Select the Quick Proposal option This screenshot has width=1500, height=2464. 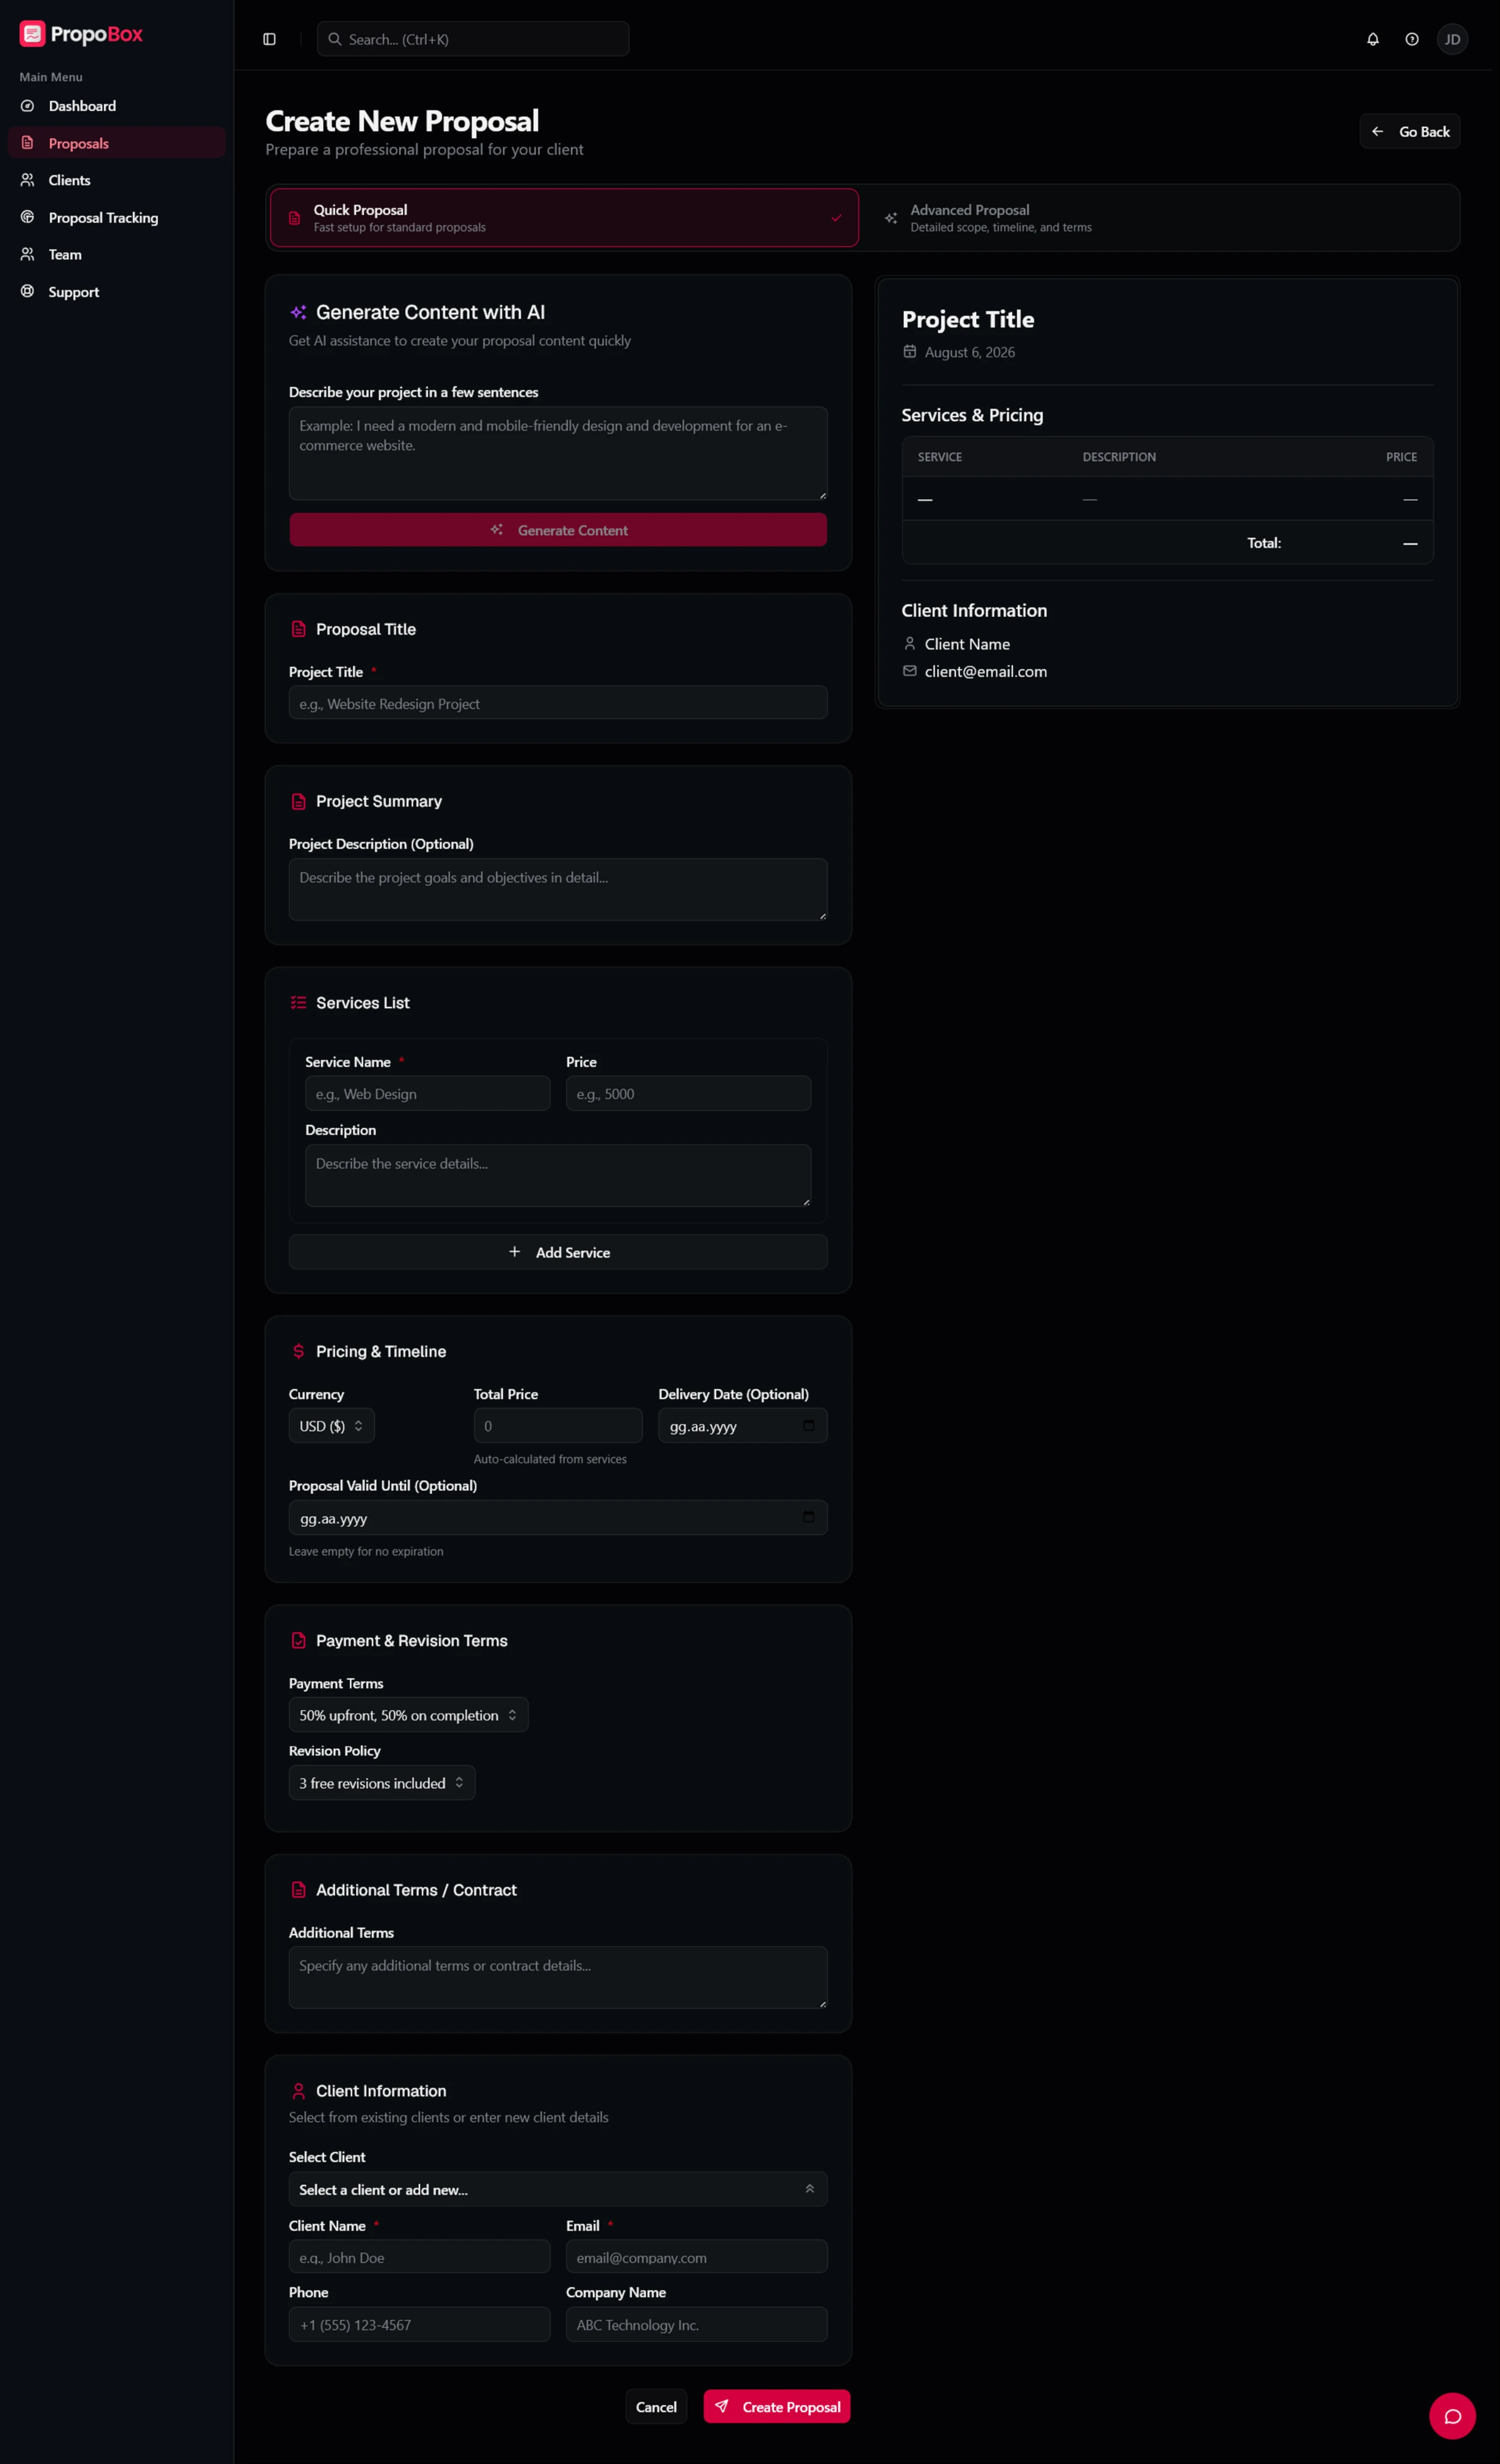pyautogui.click(x=565, y=217)
